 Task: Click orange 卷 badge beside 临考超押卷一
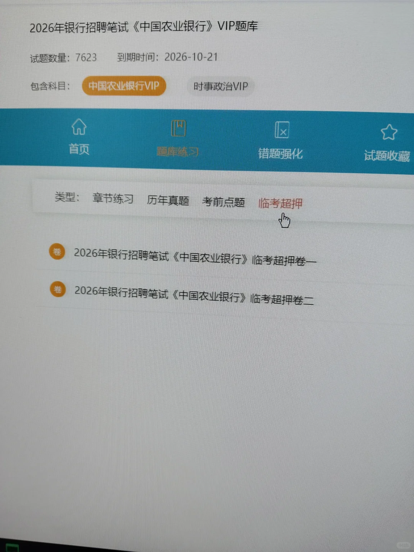click(57, 252)
